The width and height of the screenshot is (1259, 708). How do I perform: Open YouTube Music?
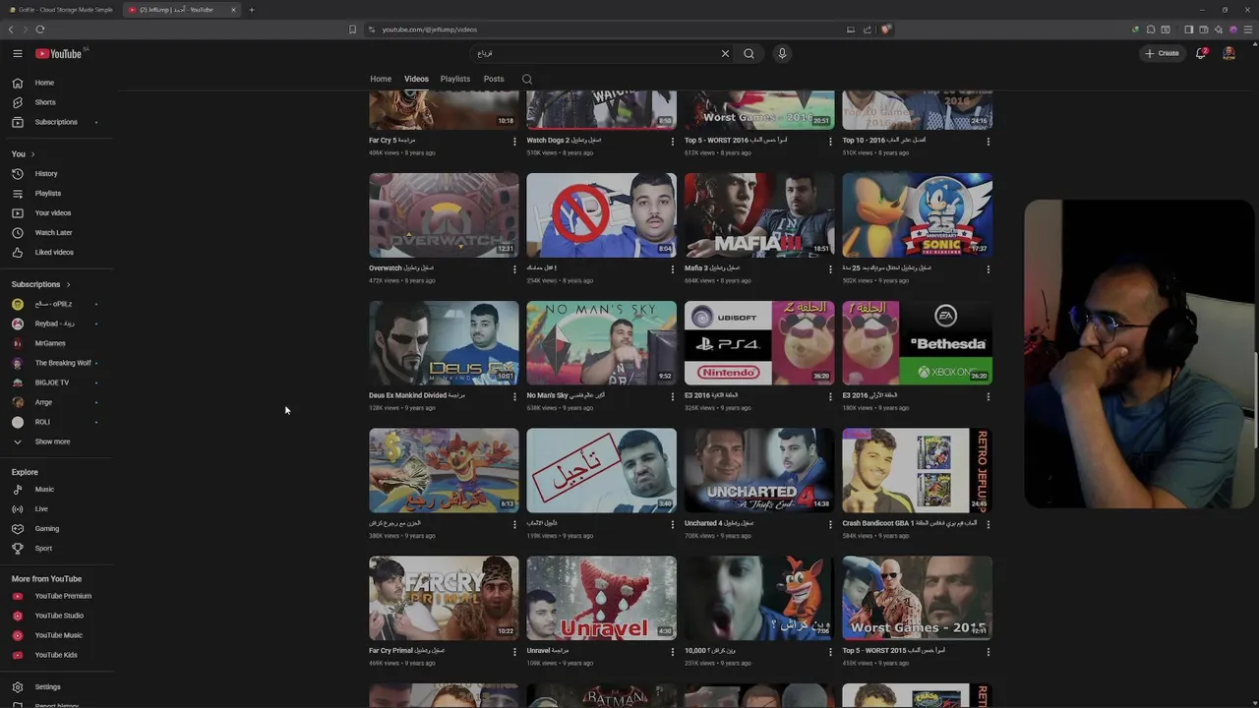coord(59,635)
